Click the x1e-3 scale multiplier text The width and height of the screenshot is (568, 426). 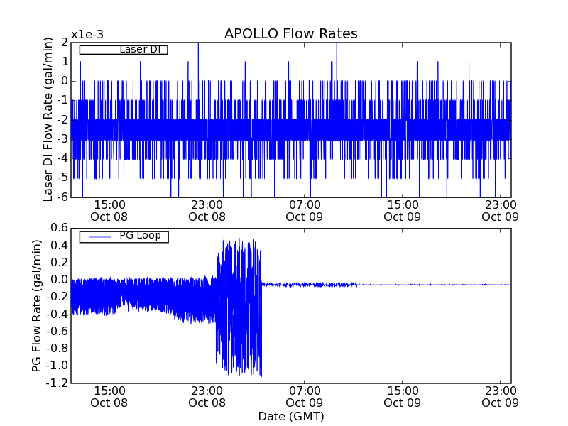(87, 34)
